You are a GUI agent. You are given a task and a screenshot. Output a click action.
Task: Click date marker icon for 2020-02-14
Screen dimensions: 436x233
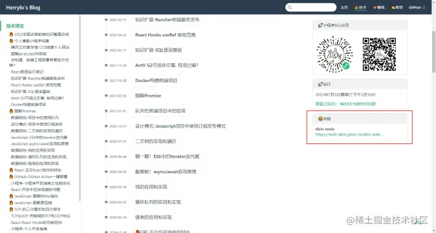click(x=106, y=218)
